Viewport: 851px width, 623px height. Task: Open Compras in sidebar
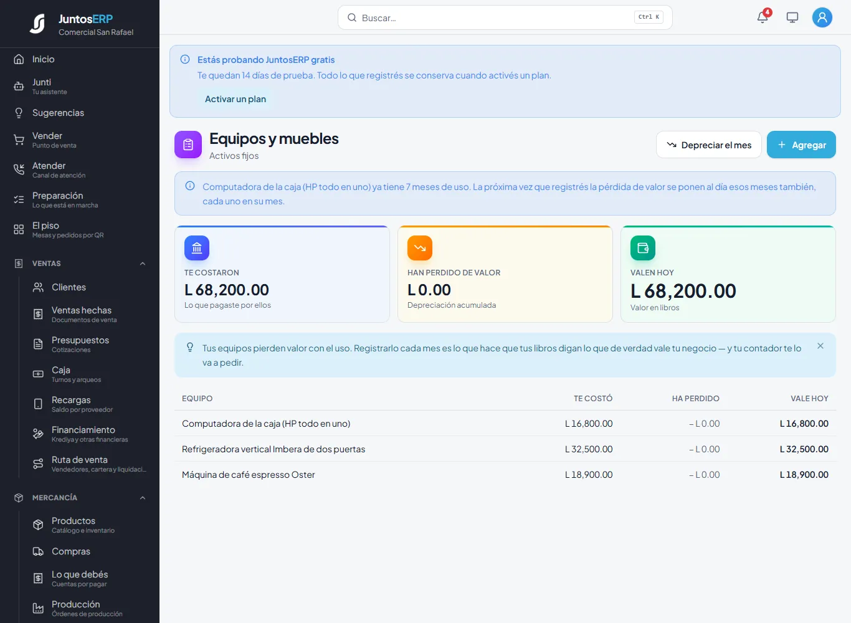pos(89,551)
